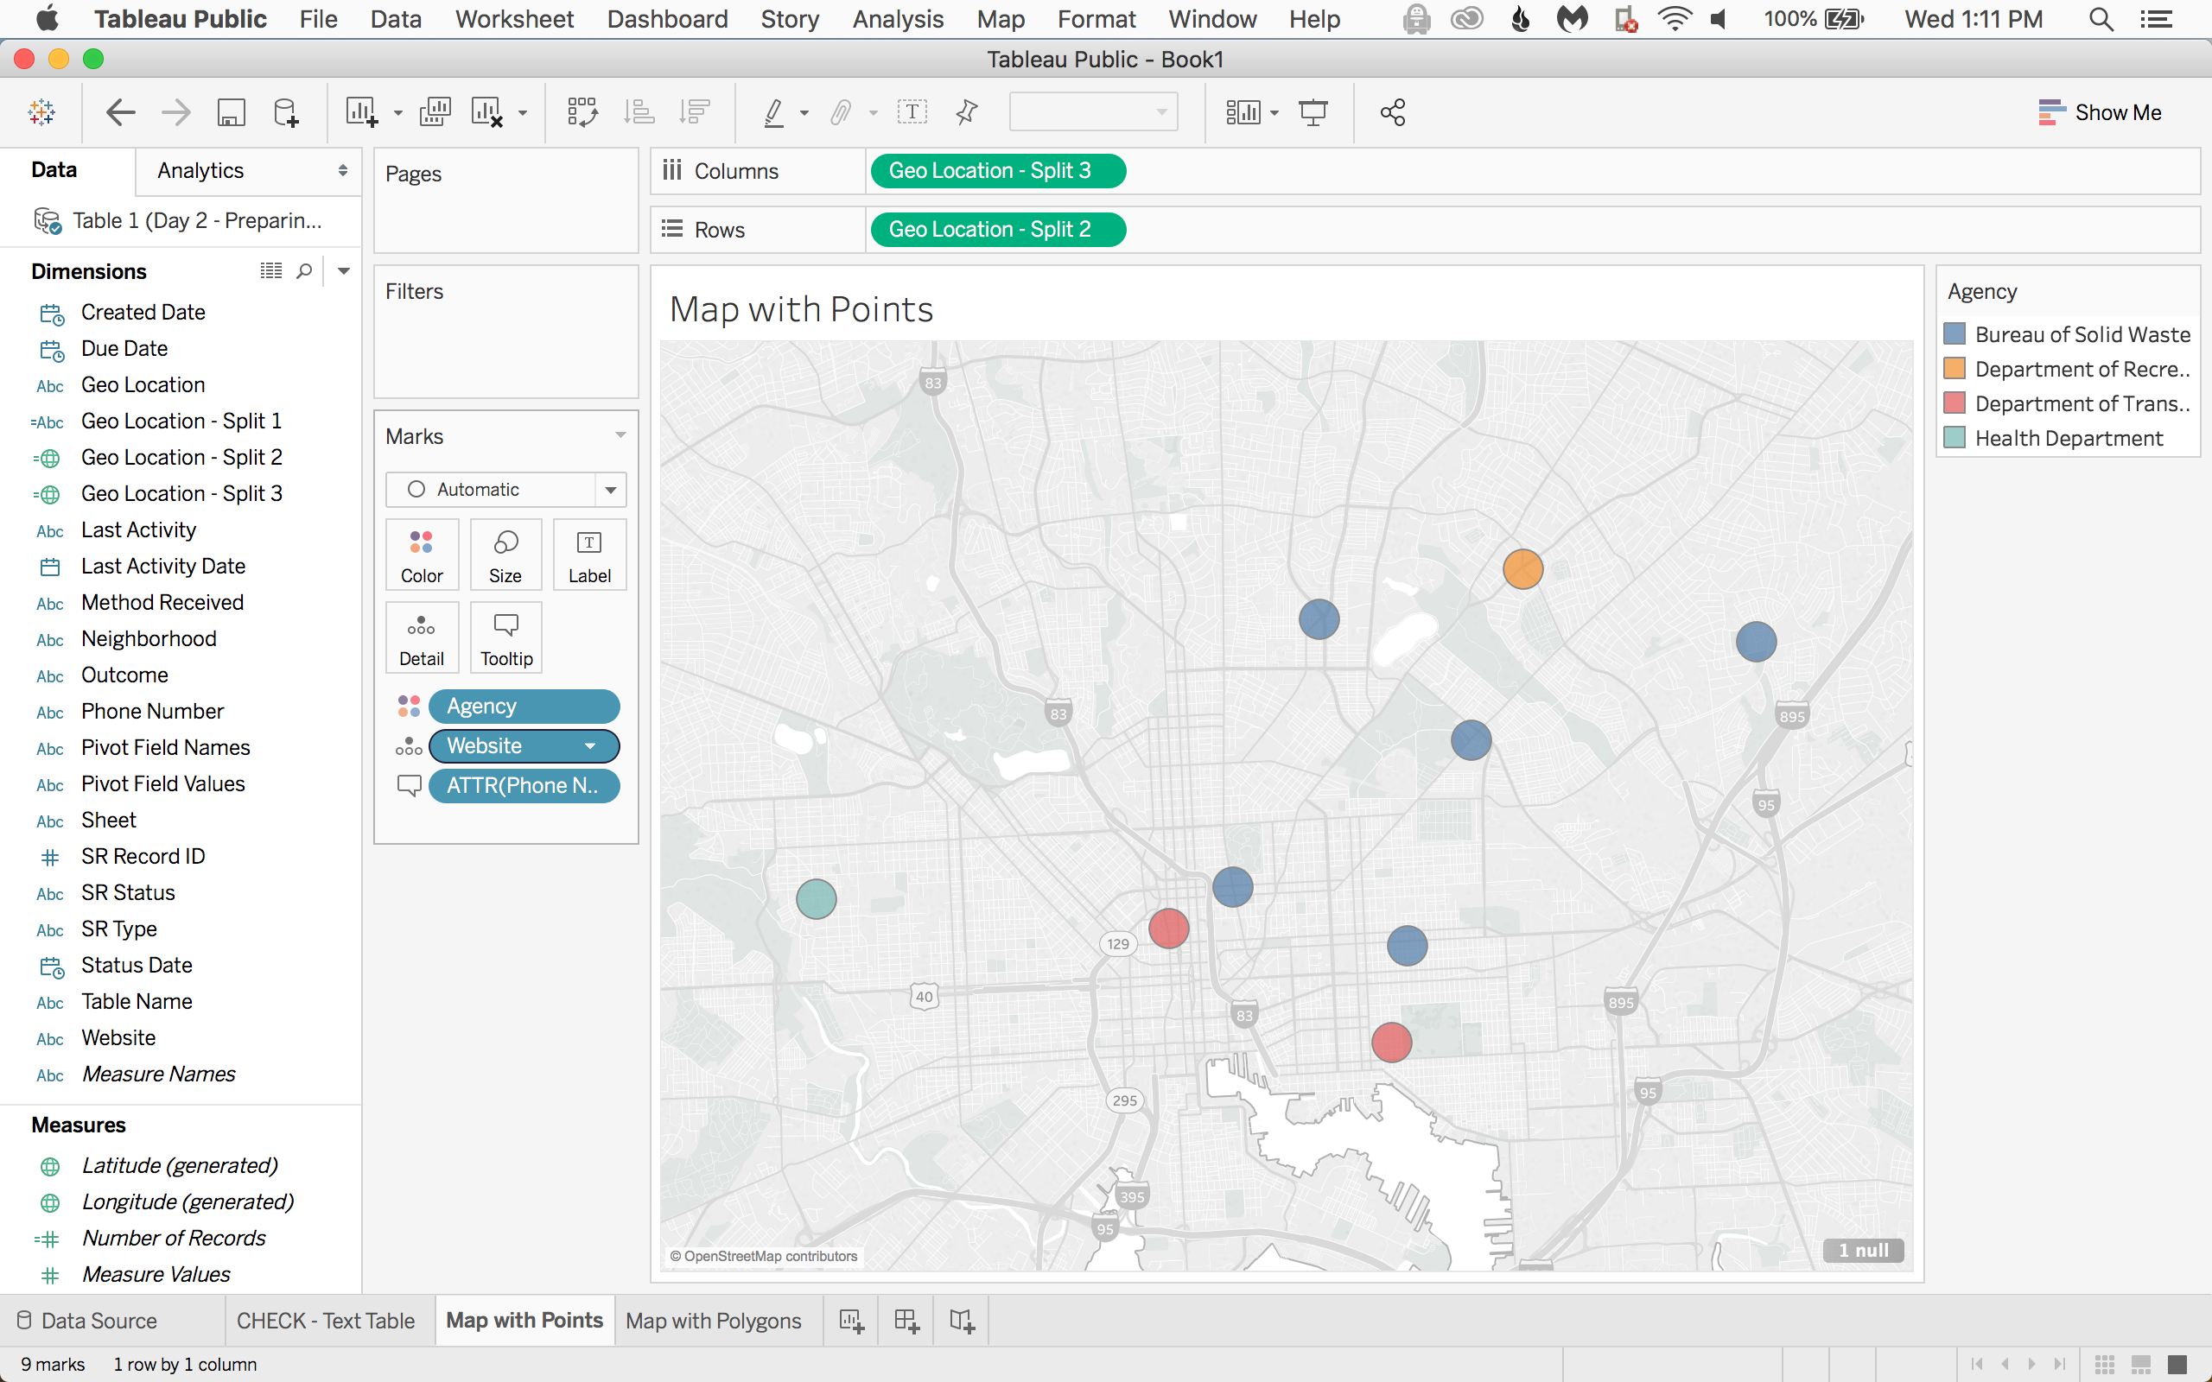Select the Number of Records measure
This screenshot has width=2212, height=1382.
point(174,1239)
